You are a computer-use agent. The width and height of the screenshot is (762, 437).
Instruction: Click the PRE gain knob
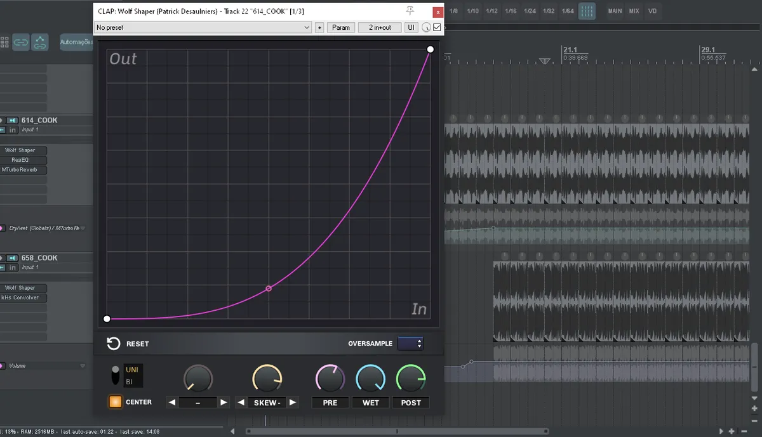pos(330,379)
